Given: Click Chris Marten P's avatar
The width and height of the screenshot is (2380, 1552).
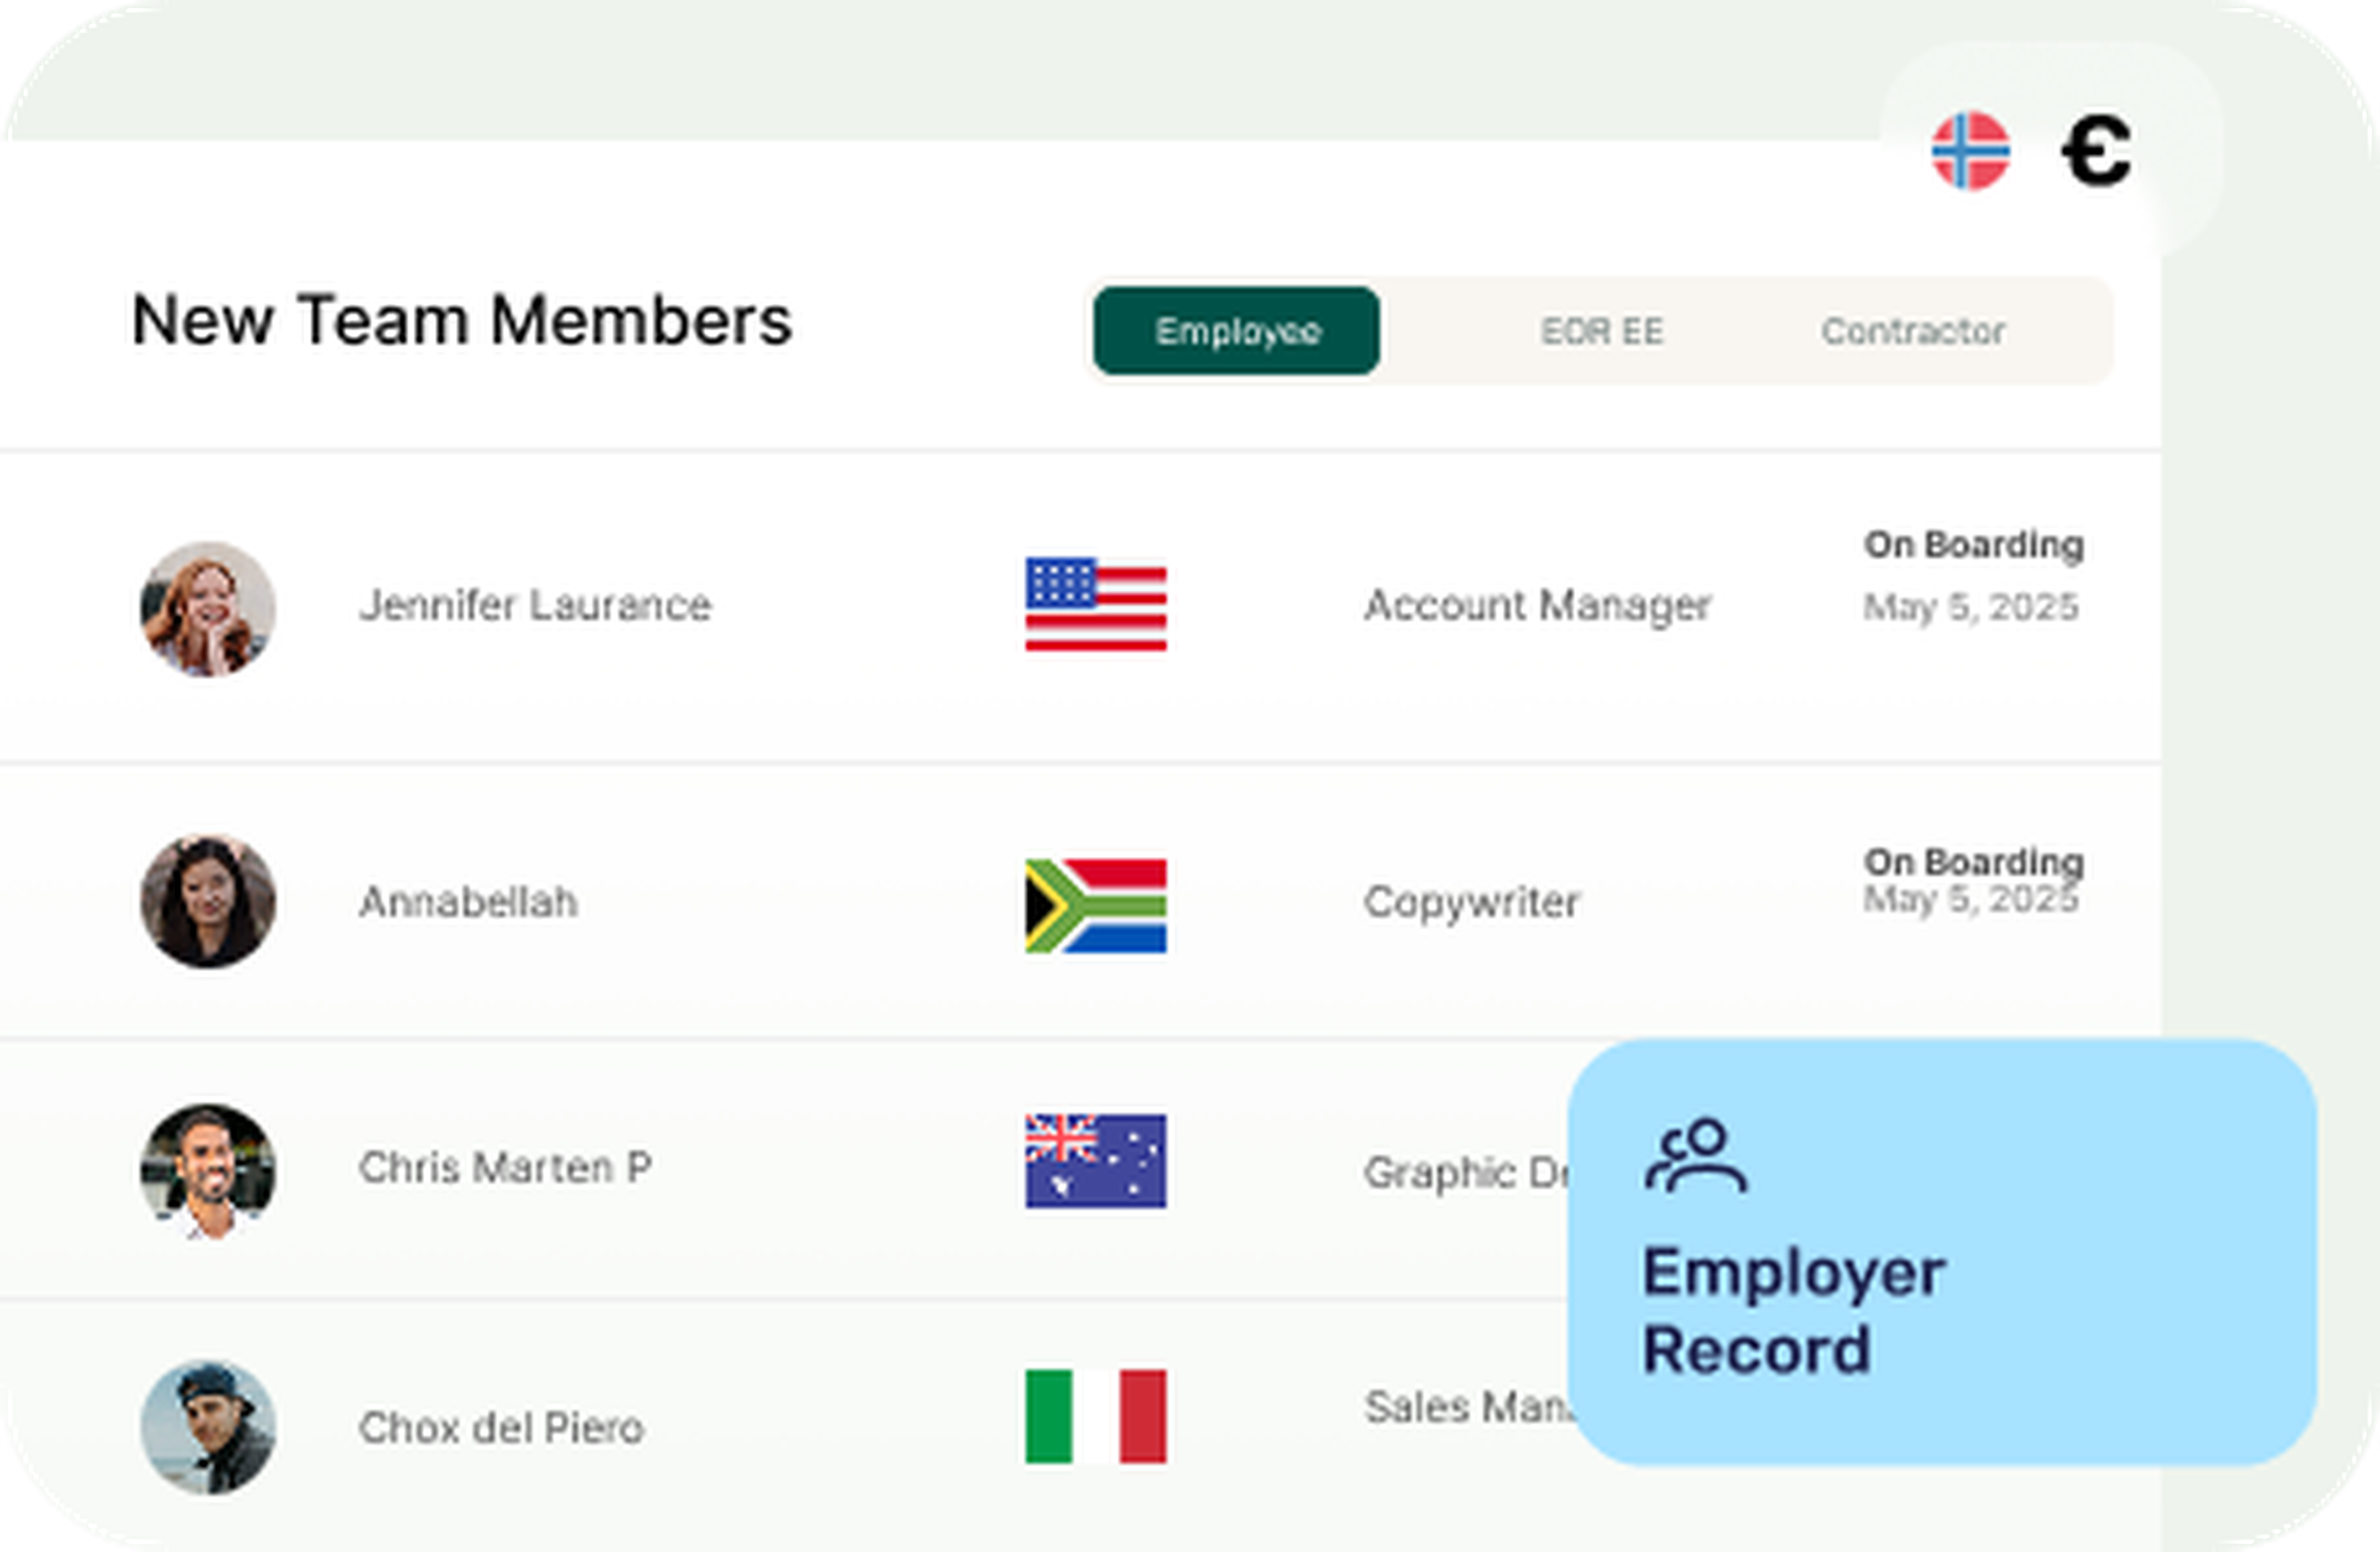Looking at the screenshot, I should (208, 1170).
